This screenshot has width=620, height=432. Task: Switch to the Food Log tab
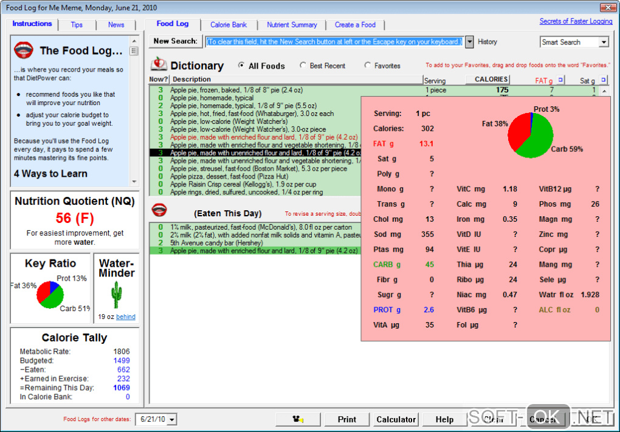[x=173, y=24]
